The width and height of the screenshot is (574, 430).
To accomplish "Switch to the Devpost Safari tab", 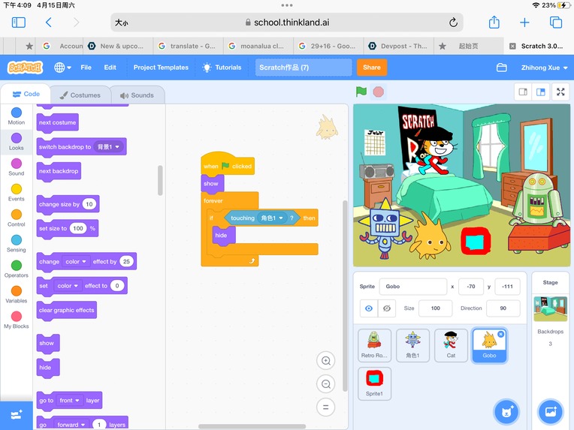I will [398, 46].
